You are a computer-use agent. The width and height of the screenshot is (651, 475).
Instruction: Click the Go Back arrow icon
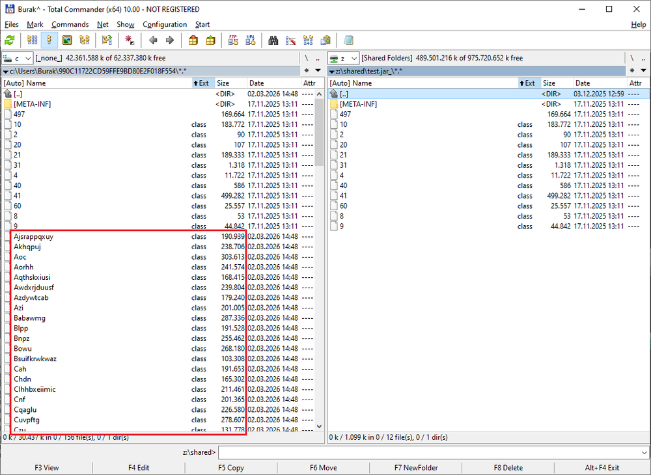tap(153, 40)
